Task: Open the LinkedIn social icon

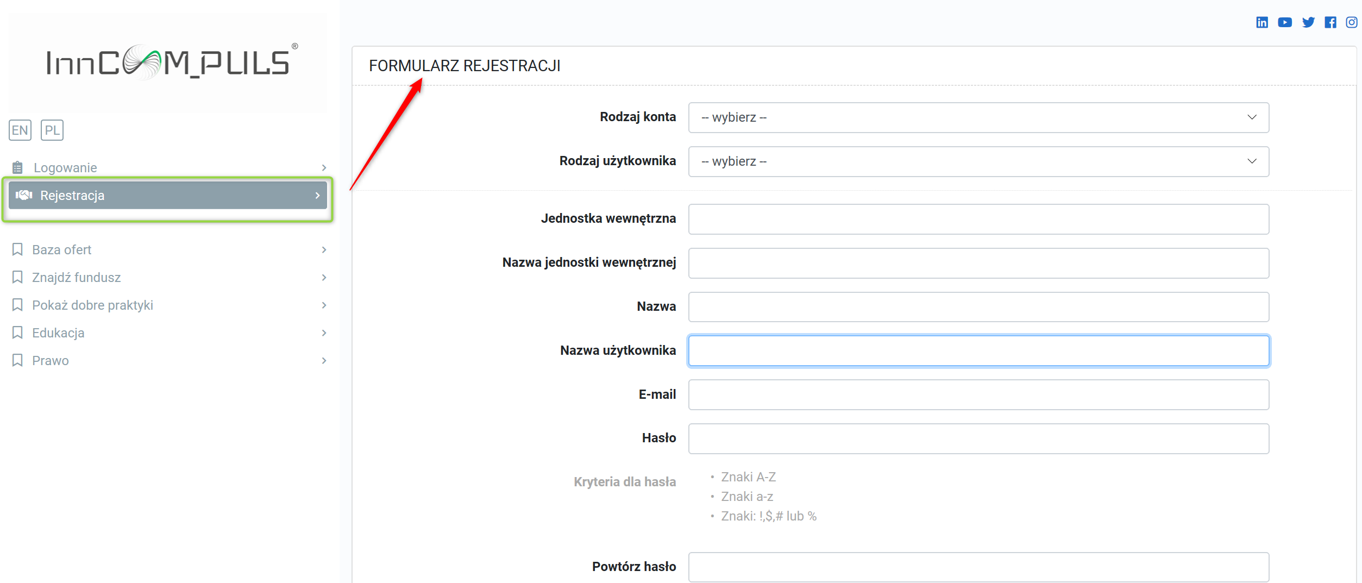Action: [1261, 22]
